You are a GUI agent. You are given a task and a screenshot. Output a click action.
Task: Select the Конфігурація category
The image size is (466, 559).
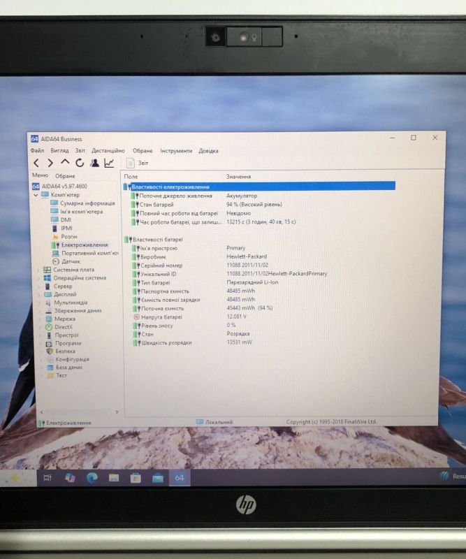coord(68,359)
